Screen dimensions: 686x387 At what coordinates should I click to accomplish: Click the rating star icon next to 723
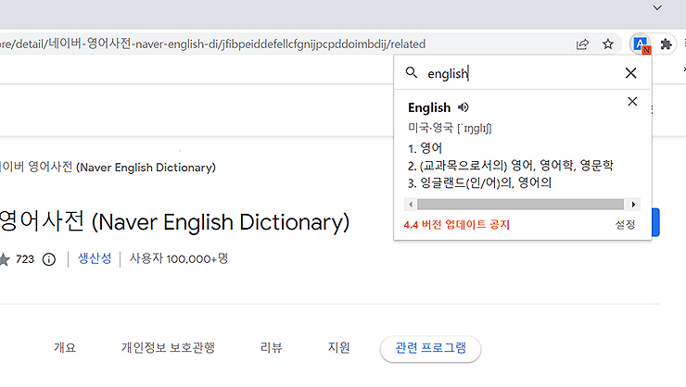[x=4, y=259]
